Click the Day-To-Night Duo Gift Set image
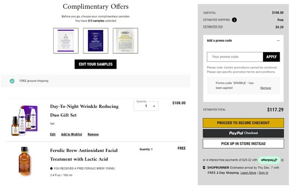 tap(24, 120)
